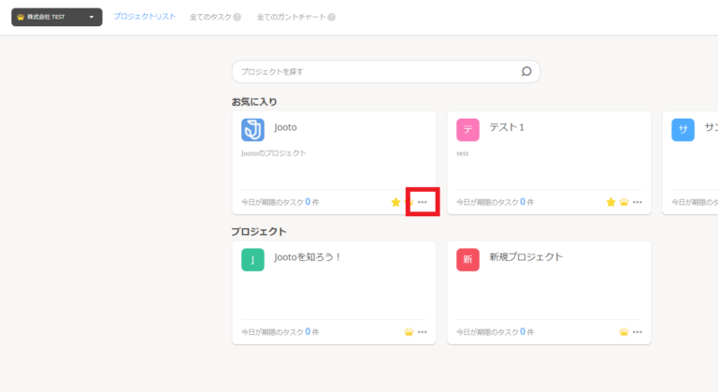The height and width of the screenshot is (392, 718).
Task: Click the help icon beside 全てのガントチャート
Action: click(x=332, y=17)
